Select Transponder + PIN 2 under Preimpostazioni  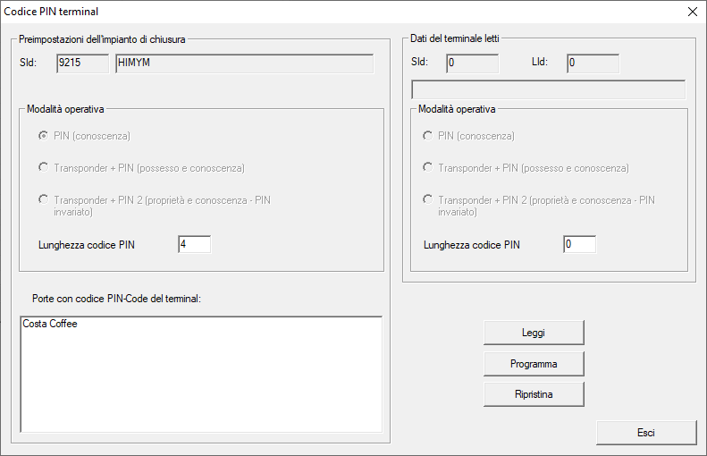pos(42,199)
